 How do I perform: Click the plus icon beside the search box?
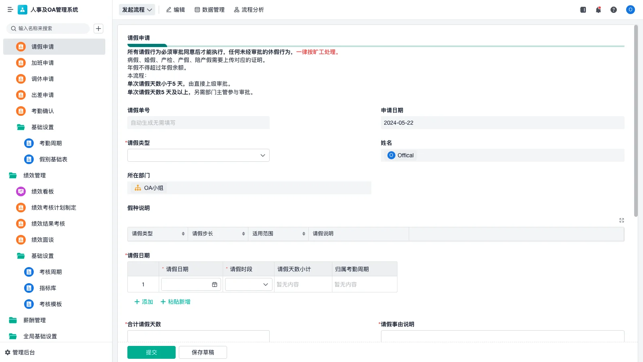coord(98,29)
